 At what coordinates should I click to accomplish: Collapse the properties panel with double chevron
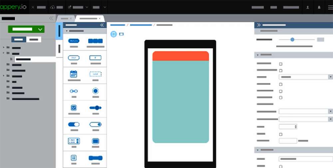click(x=259, y=25)
